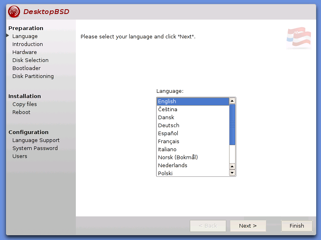Click the disabled < Back button
Viewport: 321px width, 240px height.
pos(208,226)
